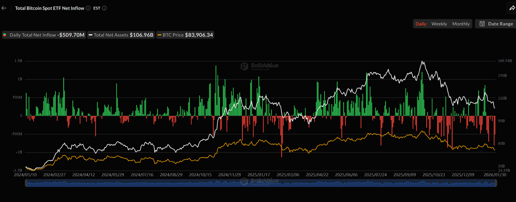Click the info icon next to EST
516x202 pixels.
104,8
